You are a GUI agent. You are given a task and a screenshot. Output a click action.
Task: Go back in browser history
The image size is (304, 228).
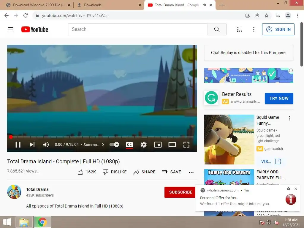7,15
